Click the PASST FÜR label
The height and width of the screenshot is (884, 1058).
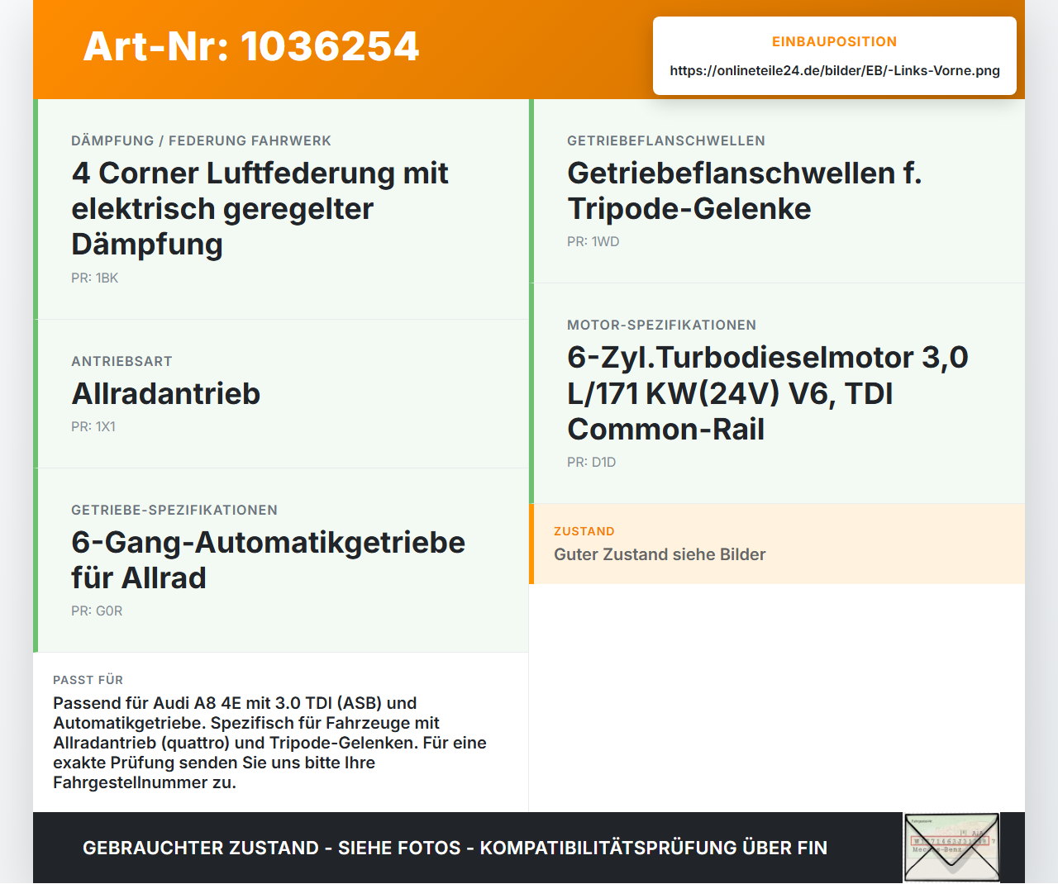88,680
